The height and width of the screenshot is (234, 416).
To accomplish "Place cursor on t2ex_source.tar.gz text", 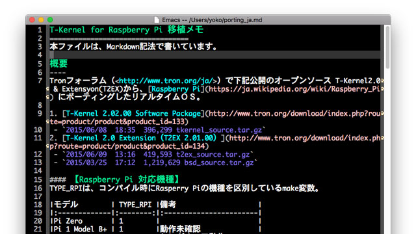I will pyautogui.click(x=213, y=155).
